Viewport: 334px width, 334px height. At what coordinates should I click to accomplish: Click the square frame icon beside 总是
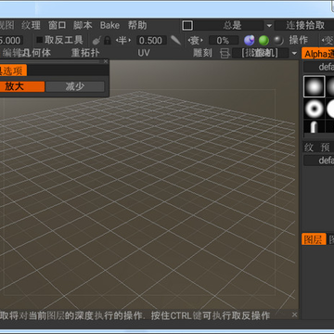187,25
